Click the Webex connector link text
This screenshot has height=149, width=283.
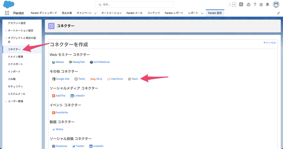pyautogui.click(x=60, y=62)
